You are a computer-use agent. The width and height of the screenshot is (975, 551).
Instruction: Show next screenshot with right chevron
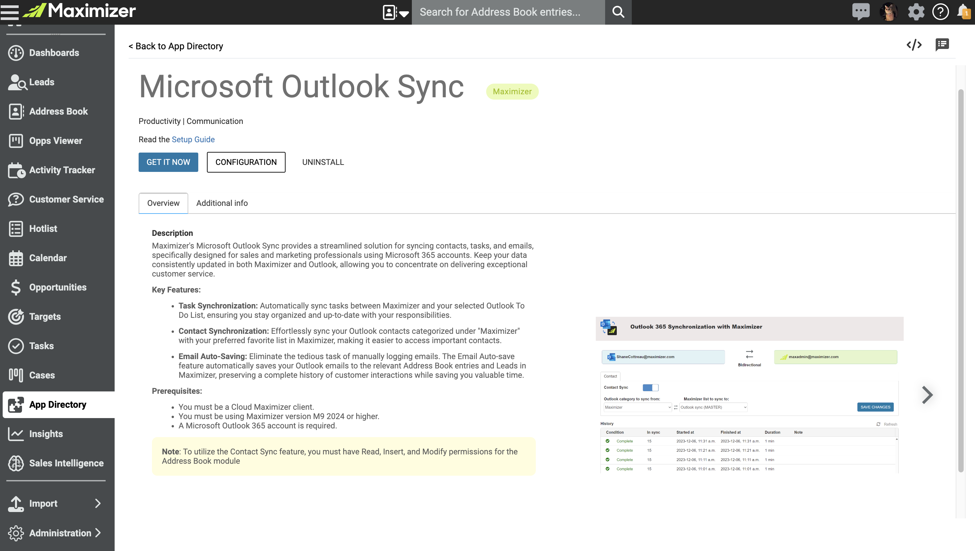pyautogui.click(x=927, y=395)
